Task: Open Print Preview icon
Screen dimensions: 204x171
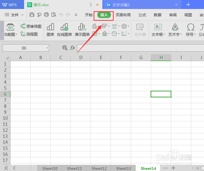Action: tap(54, 15)
